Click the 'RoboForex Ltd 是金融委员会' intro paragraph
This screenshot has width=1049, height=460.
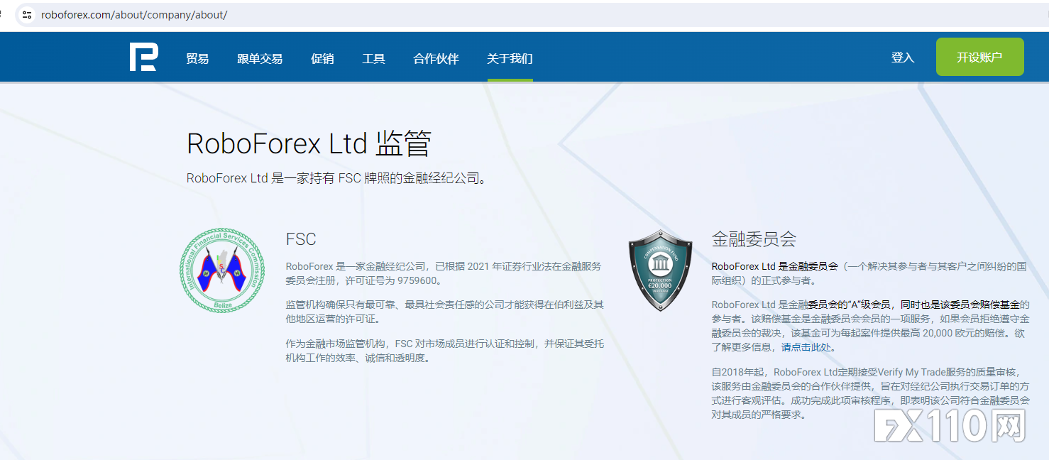click(869, 273)
